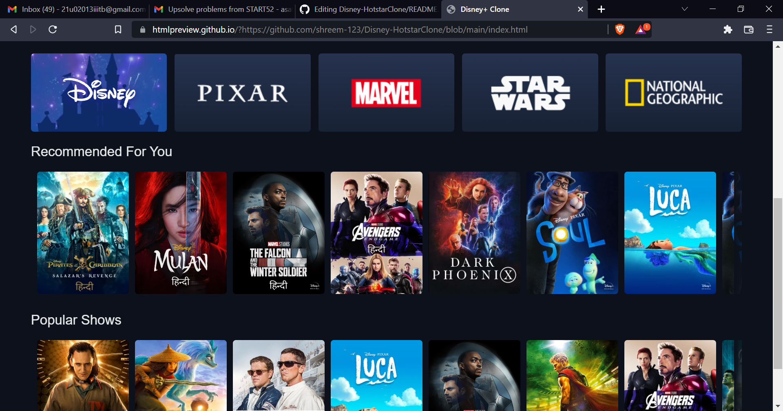Expand the tab search chevron
The height and width of the screenshot is (411, 783).
(x=684, y=9)
